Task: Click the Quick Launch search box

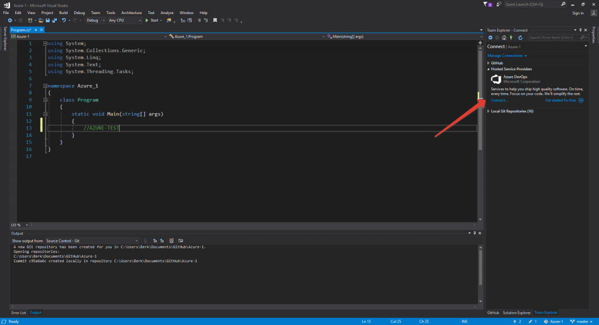Action: coord(535,4)
